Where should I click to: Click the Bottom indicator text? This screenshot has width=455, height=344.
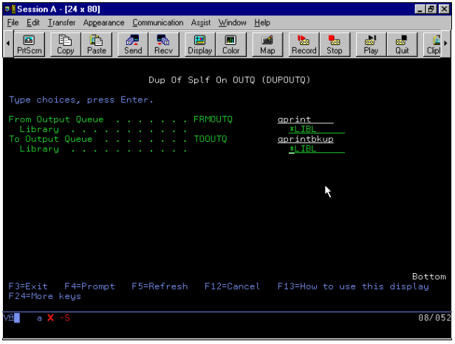(429, 277)
